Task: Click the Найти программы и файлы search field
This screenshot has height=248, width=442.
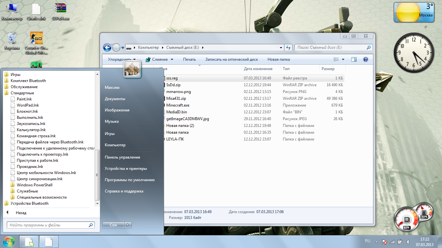Action: [48, 225]
